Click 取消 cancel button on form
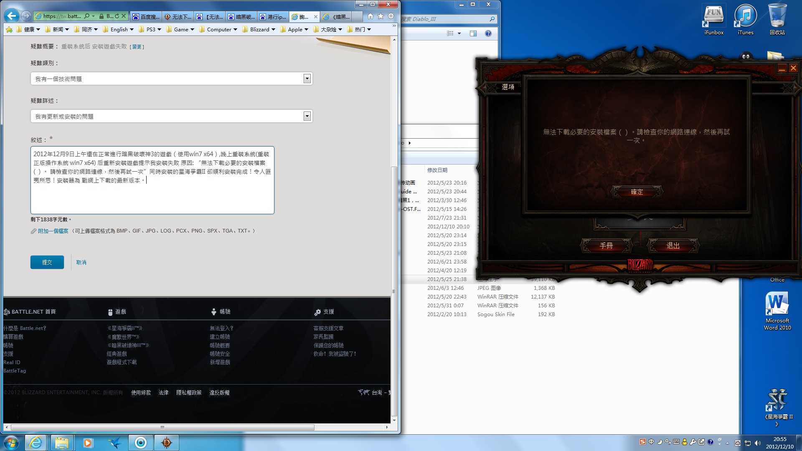This screenshot has height=451, width=802. [x=81, y=261]
